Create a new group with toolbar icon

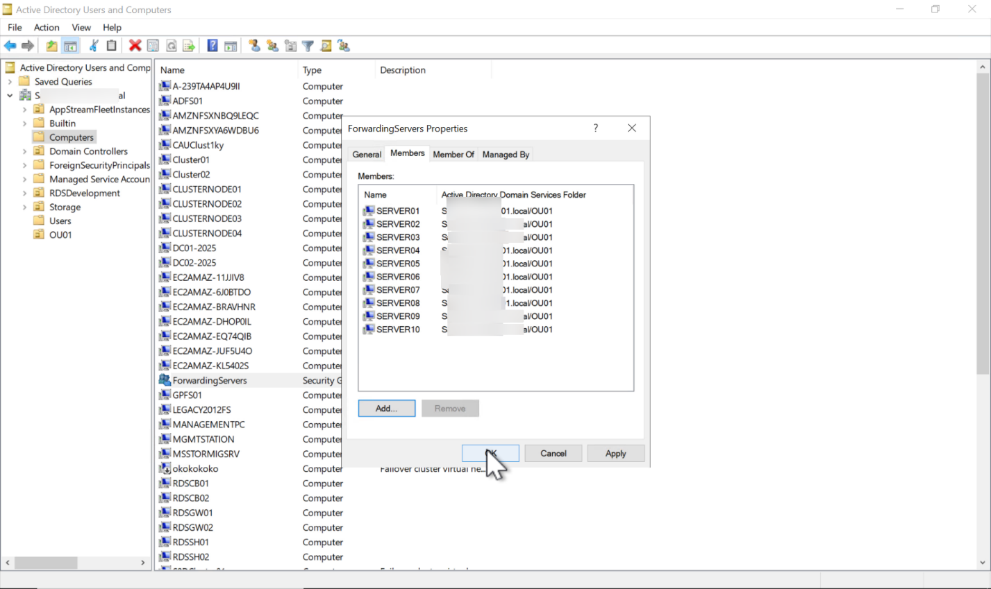tap(272, 46)
